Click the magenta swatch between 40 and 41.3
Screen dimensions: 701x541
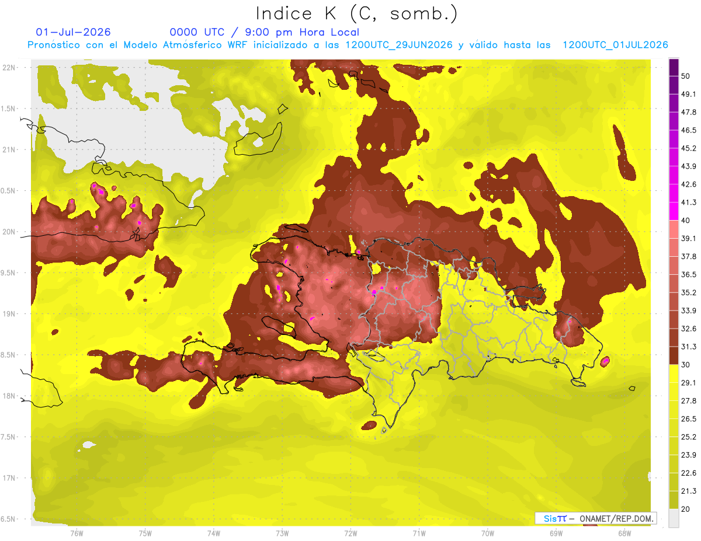click(x=674, y=211)
